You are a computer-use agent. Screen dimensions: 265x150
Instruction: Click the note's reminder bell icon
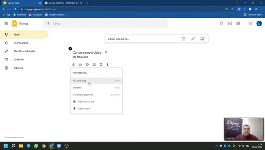click(74, 65)
